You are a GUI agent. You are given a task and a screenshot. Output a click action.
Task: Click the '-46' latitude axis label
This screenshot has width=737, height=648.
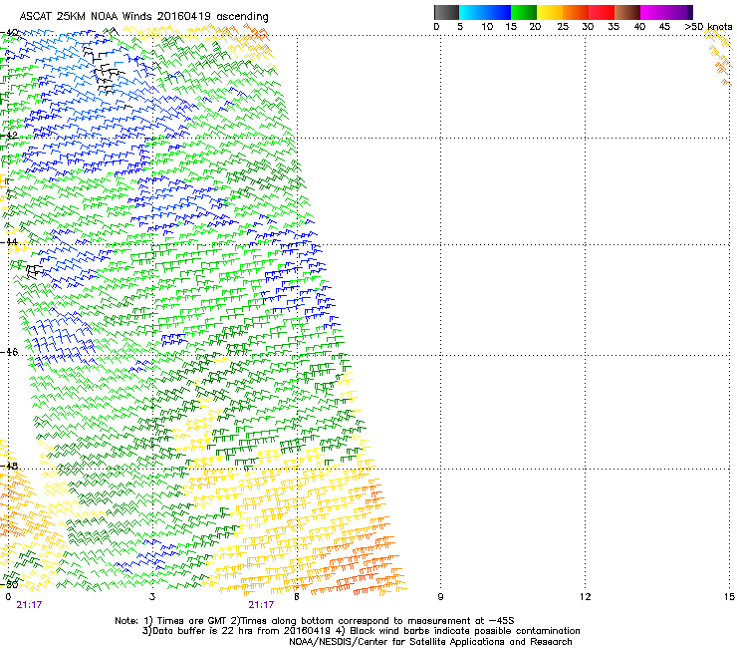9,352
